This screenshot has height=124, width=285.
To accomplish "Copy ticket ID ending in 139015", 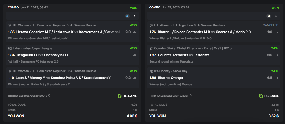I will coord(50,96).
